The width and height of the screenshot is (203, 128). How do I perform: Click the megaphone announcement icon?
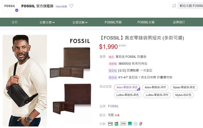click(x=174, y=6)
